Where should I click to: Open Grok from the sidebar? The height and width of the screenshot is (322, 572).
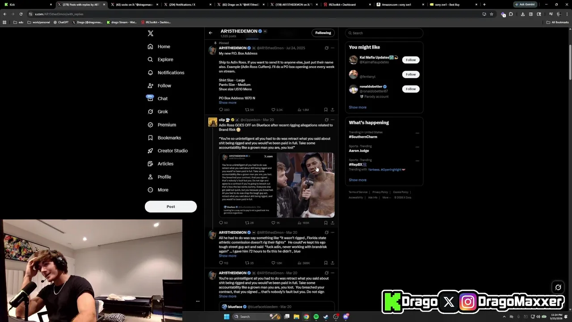click(157, 112)
